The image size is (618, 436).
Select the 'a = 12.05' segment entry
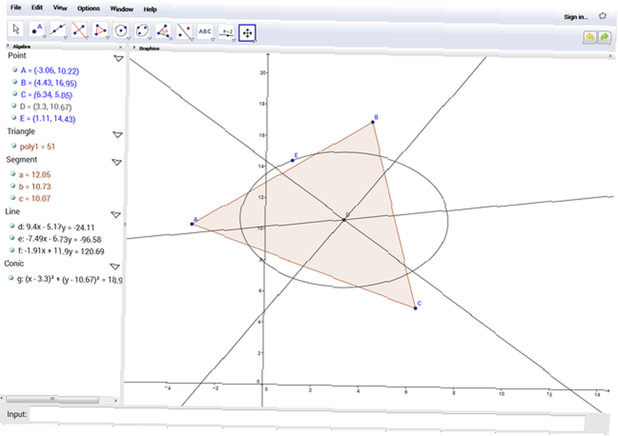(x=35, y=175)
